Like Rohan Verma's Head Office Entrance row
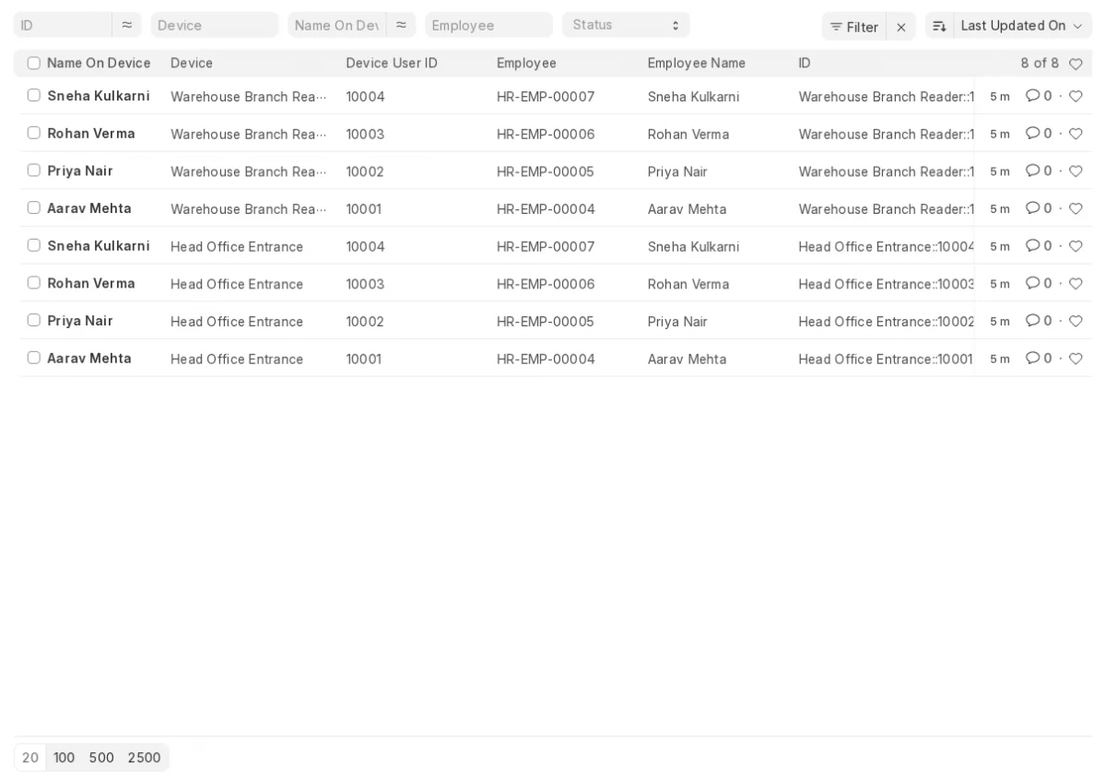 click(x=1076, y=283)
